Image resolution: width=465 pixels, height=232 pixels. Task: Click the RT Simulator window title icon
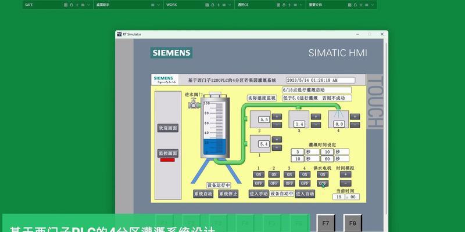[x=120, y=34]
